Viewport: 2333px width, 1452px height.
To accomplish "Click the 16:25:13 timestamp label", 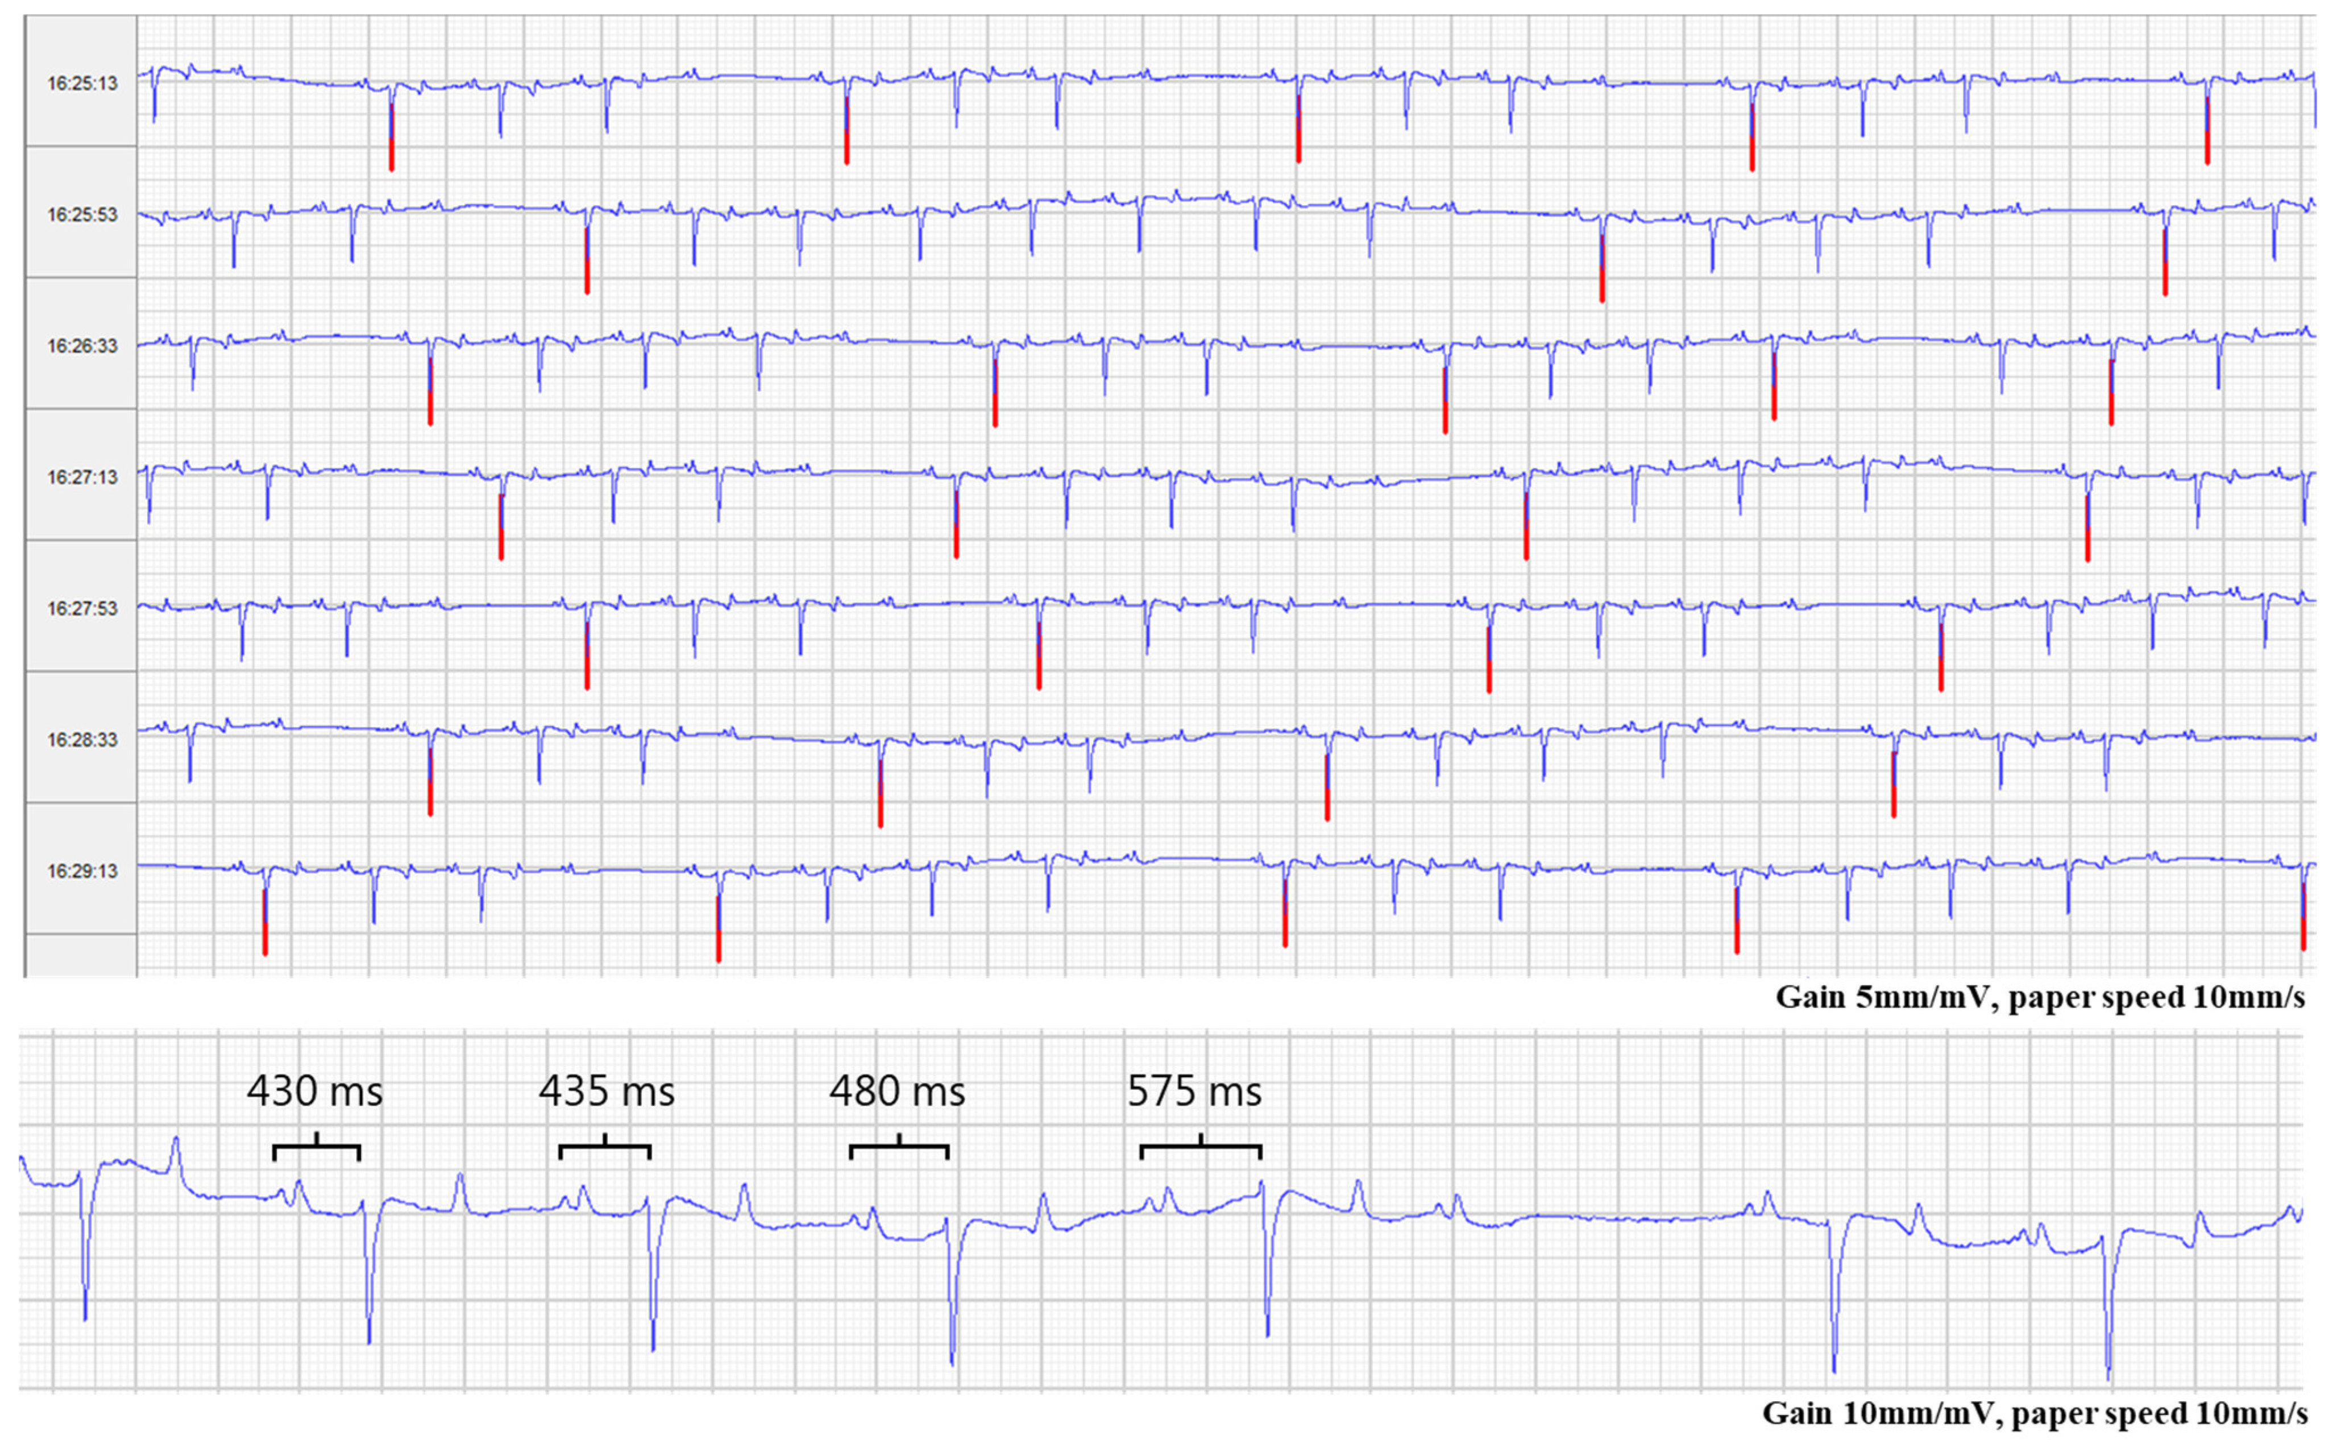I will (82, 84).
